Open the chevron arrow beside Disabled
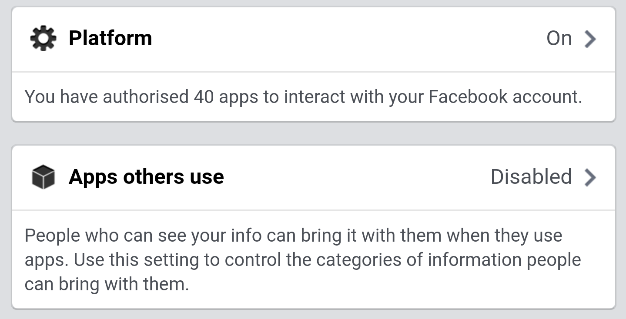Viewport: 626px width, 319px height. click(x=590, y=177)
